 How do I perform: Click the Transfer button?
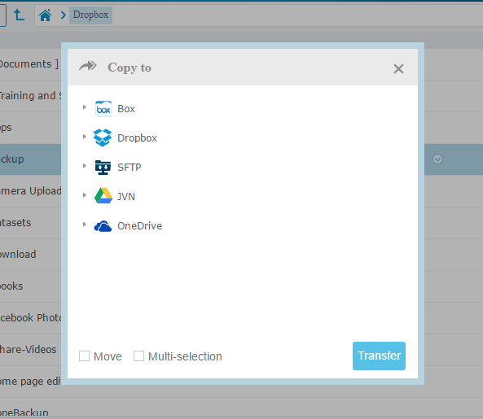coord(379,356)
